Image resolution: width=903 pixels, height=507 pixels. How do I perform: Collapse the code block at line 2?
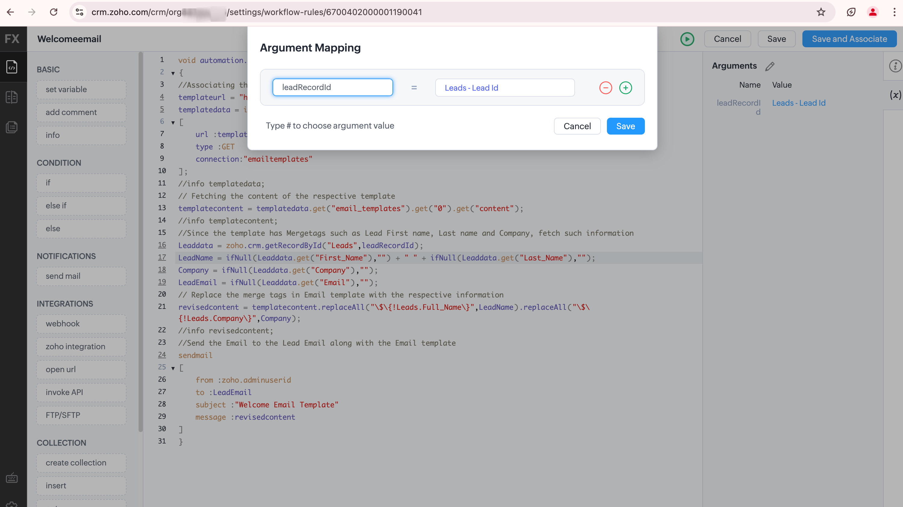[173, 73]
